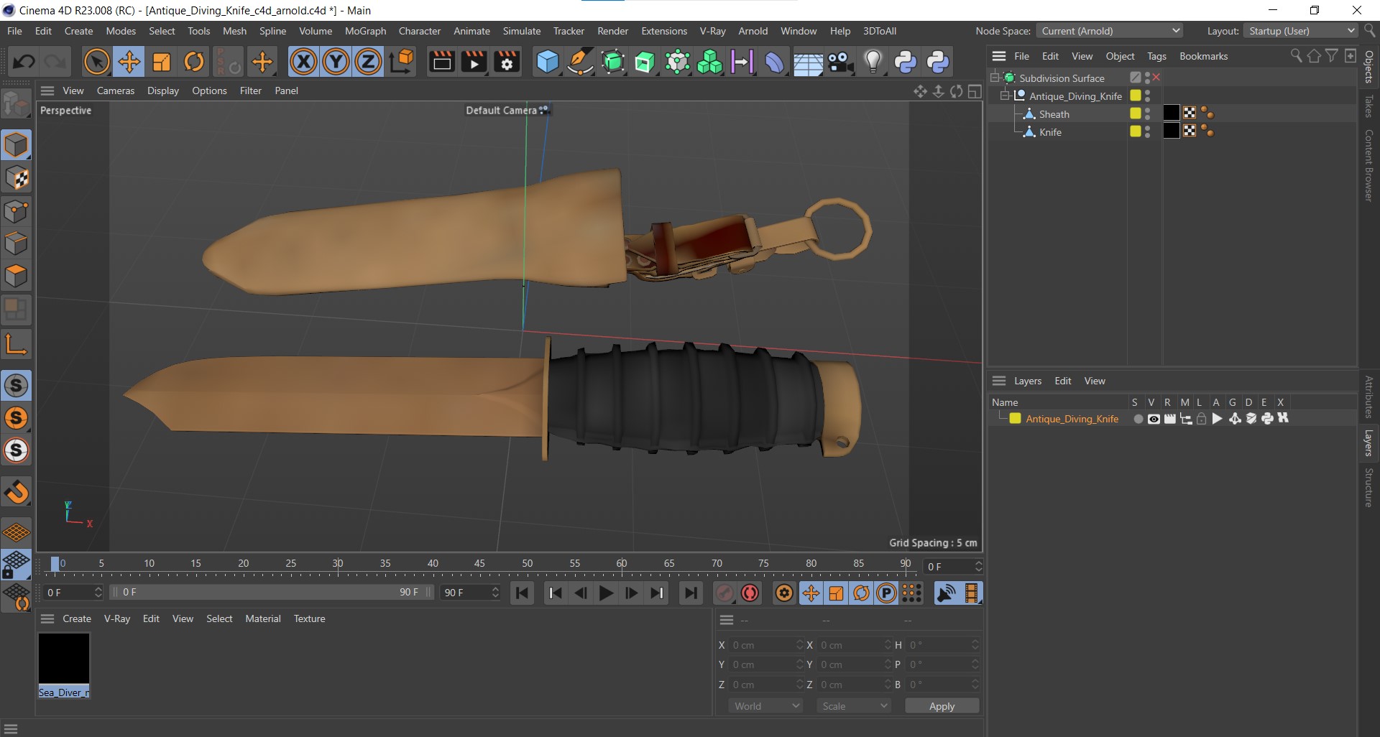Collapse the Subdivision Surface tree node
Screen dimensions: 1380x737
[995, 78]
